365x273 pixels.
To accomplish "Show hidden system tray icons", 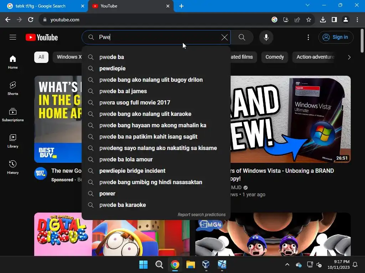I will pos(287,264).
